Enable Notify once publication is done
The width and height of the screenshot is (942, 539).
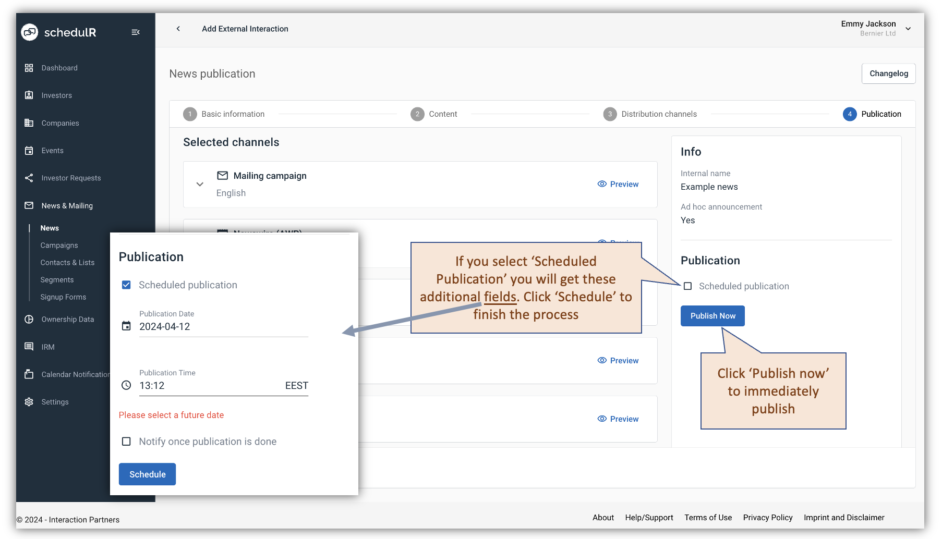(126, 442)
